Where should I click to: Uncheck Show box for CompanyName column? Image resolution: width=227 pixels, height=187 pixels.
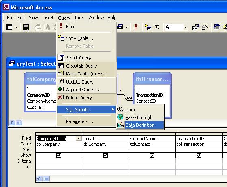58,156
